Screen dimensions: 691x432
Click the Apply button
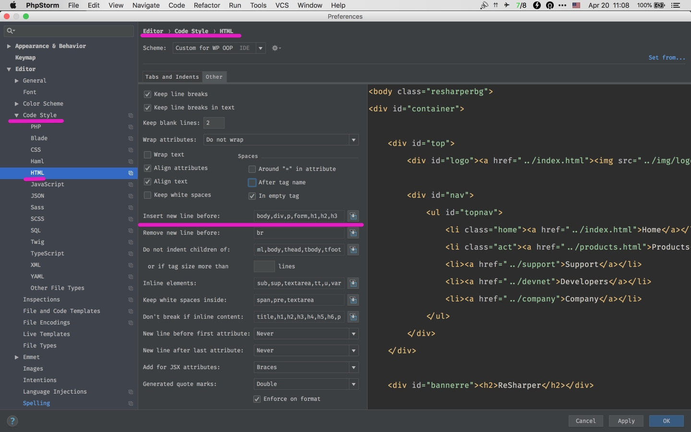626,421
